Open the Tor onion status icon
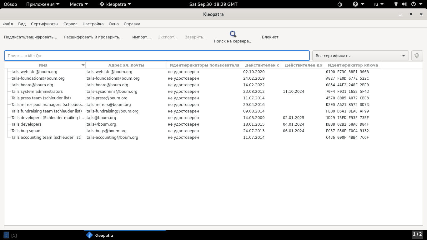The width and height of the screenshot is (427, 240). point(340,4)
